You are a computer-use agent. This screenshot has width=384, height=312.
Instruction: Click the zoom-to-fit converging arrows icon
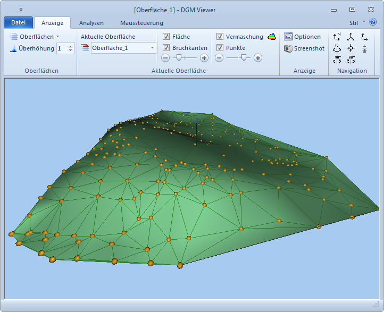[350, 48]
